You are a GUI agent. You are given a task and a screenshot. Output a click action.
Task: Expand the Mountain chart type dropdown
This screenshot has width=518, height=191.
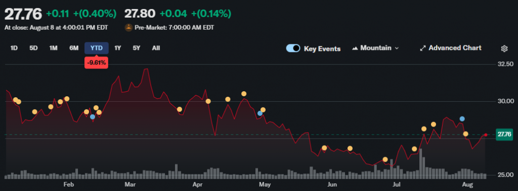(376, 48)
